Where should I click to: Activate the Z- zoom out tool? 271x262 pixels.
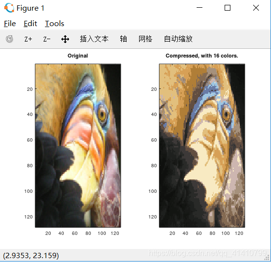[x=47, y=39]
